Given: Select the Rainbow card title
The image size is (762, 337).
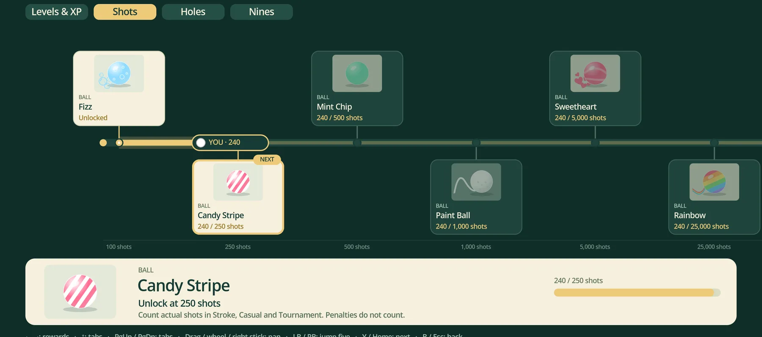Looking at the screenshot, I should (x=690, y=216).
